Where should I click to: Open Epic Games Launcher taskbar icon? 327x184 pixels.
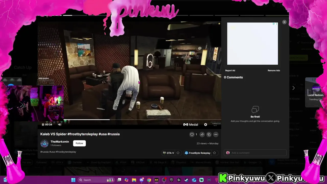coord(171,180)
